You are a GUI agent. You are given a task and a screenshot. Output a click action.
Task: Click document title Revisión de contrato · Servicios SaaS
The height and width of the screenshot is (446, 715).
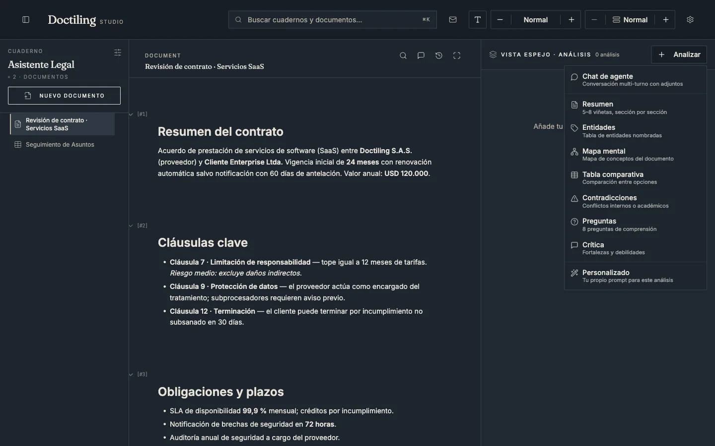205,66
